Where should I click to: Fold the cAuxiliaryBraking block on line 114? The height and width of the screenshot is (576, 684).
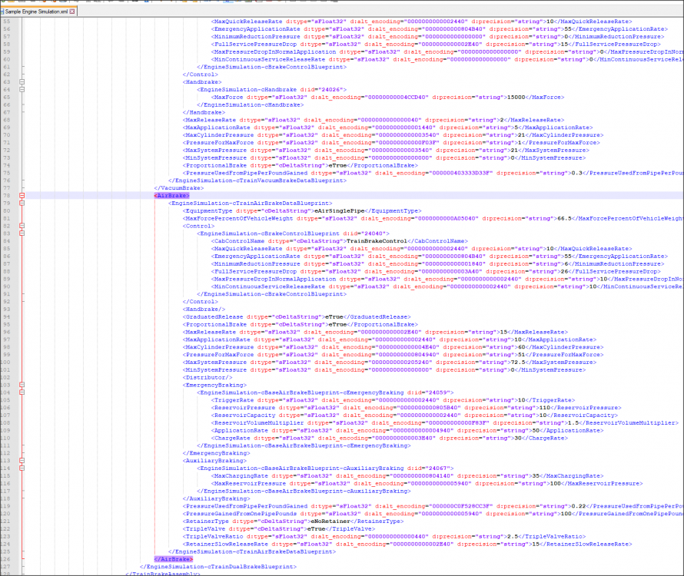tap(22, 468)
